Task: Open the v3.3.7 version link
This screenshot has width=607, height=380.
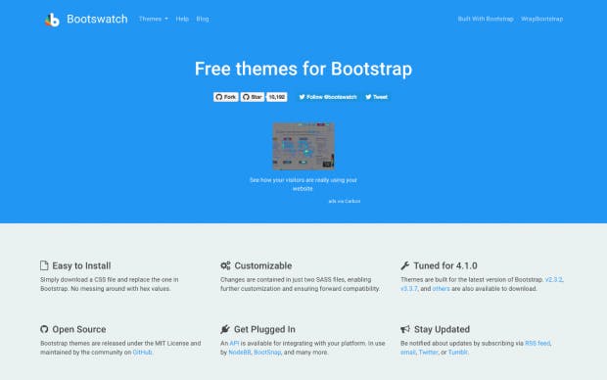Action: [x=409, y=289]
